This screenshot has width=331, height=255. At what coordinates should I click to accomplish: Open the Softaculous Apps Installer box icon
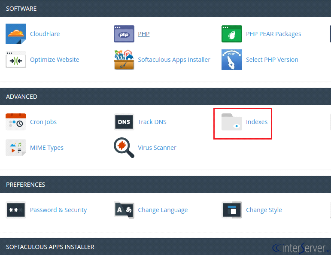click(124, 60)
